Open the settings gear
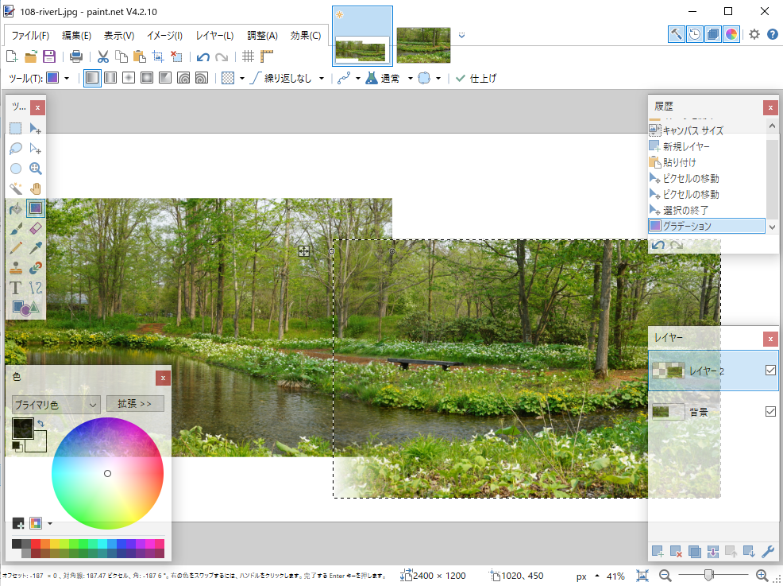 (754, 34)
